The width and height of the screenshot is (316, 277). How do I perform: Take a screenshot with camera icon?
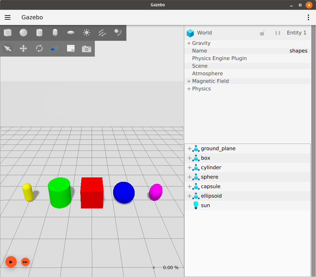[87, 49]
